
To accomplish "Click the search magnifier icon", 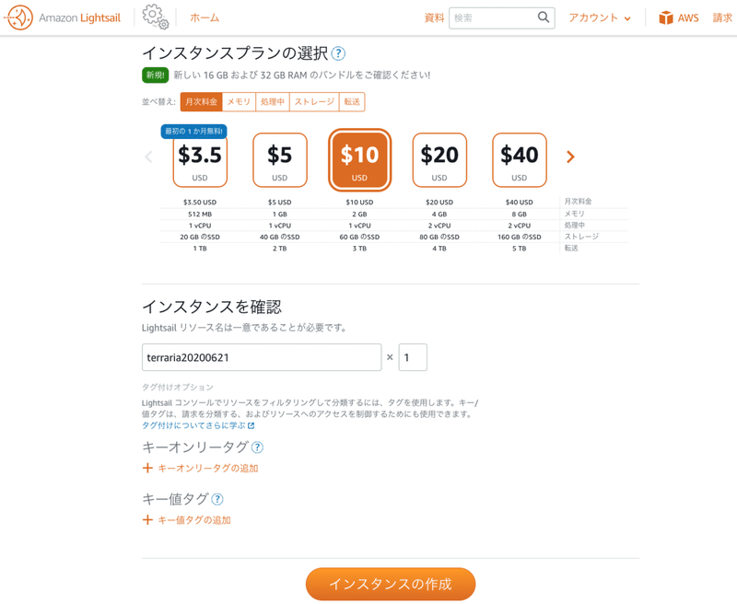I will click(x=544, y=17).
